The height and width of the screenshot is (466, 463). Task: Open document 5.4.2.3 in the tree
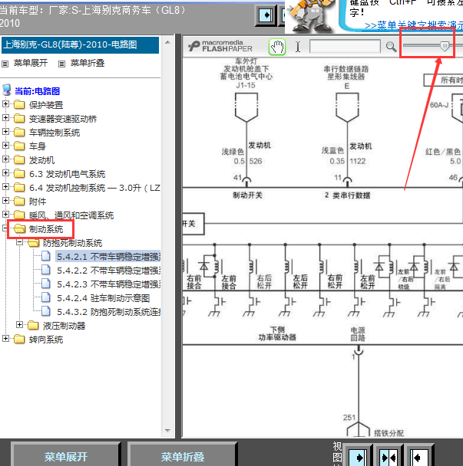click(109, 284)
